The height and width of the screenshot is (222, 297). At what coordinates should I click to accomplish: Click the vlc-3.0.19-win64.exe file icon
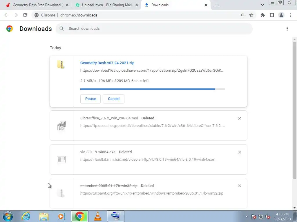(x=61, y=159)
